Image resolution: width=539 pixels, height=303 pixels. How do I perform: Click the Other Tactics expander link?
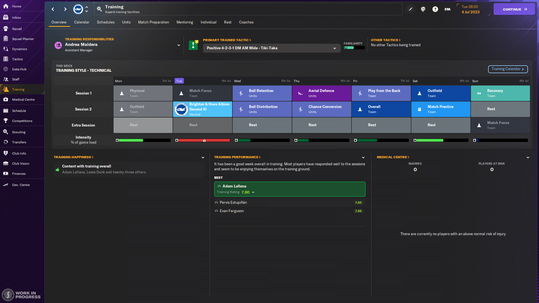(x=385, y=40)
